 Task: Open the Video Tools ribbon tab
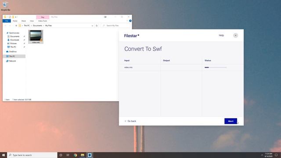coord(43,21)
